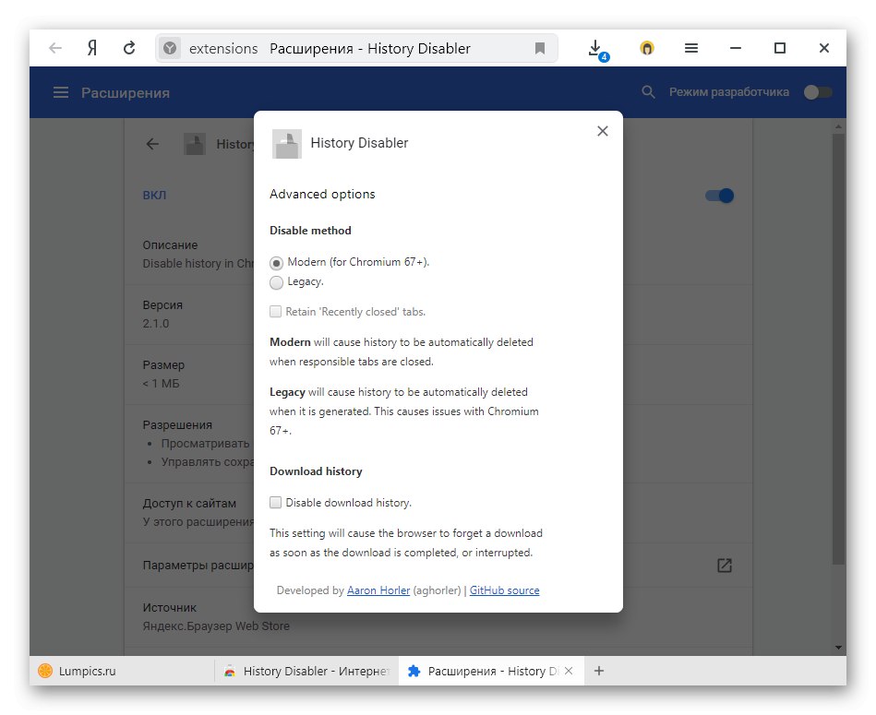Click the Яндекс.Браузер Web Store source text
The image size is (876, 715).
[216, 626]
